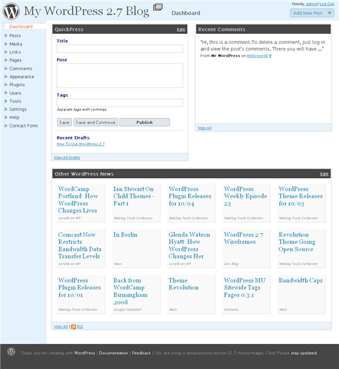Go to Links in sidebar
Viewport: 339px width, 369px height.
tap(15, 52)
